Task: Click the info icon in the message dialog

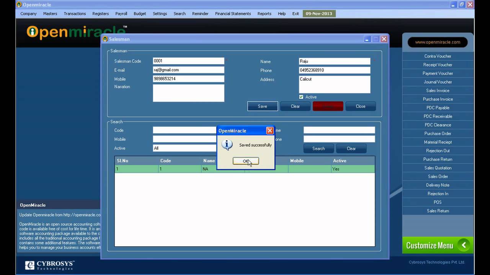Action: pyautogui.click(x=227, y=145)
